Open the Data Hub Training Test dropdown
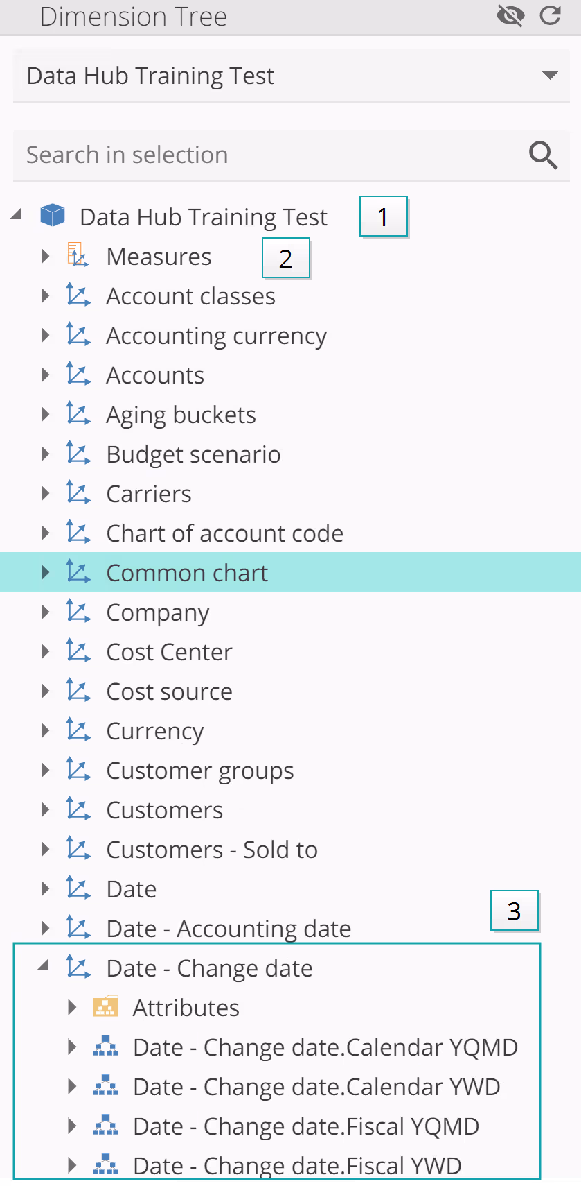581x1186 pixels. (x=550, y=76)
